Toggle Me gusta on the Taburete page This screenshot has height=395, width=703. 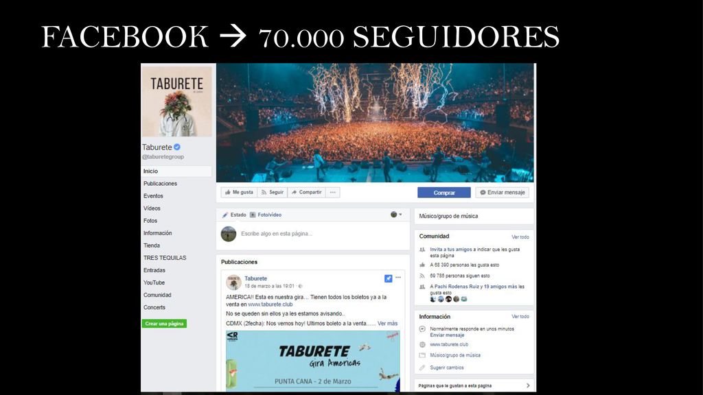click(x=239, y=192)
